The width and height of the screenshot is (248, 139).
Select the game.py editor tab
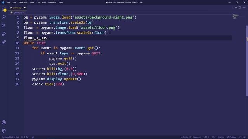[x=17, y=8]
